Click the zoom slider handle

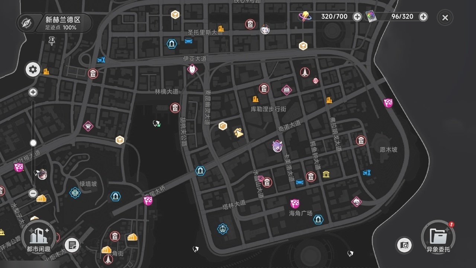[33, 143]
